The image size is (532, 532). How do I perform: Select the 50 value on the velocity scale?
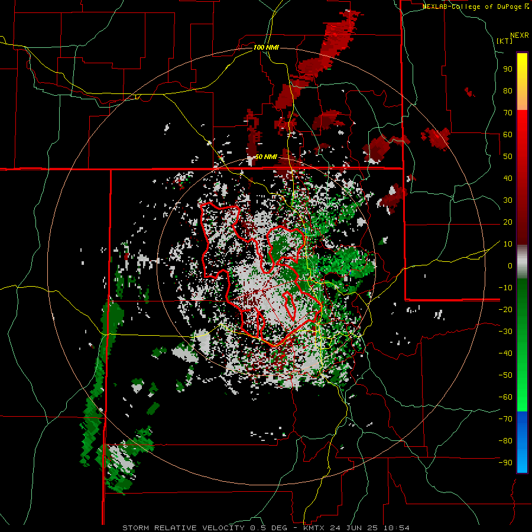[x=508, y=157]
